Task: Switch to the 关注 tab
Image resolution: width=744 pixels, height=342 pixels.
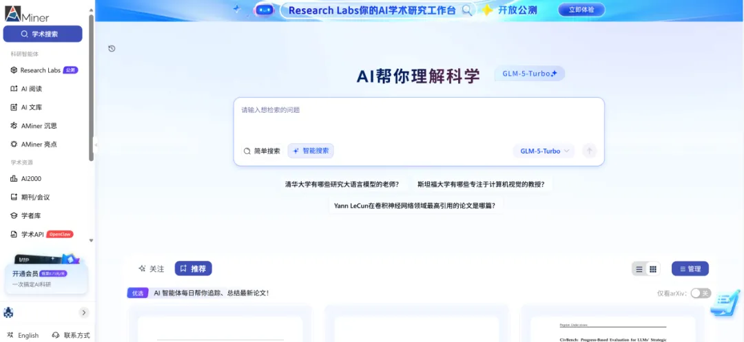Action: click(152, 268)
